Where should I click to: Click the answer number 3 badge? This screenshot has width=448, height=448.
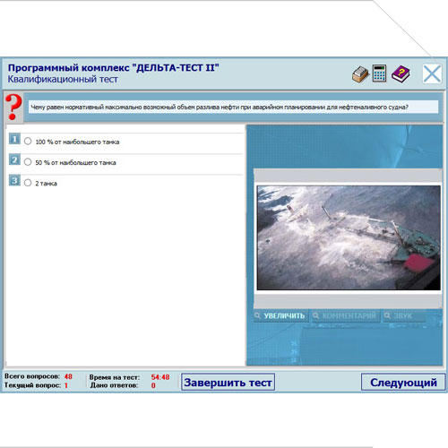pyautogui.click(x=14, y=180)
